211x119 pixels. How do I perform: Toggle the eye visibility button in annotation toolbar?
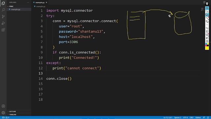click(x=207, y=8)
